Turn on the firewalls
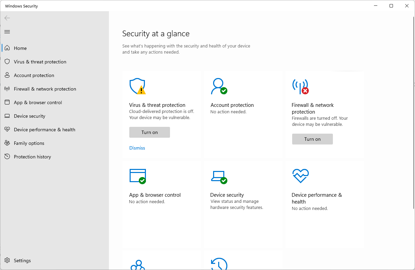This screenshot has height=270, width=415. 313,139
